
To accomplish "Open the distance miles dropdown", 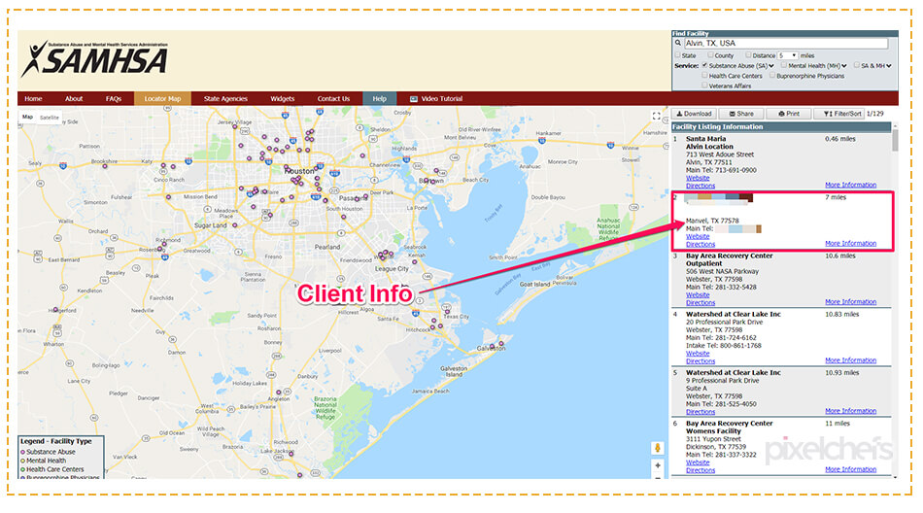I will [x=788, y=55].
